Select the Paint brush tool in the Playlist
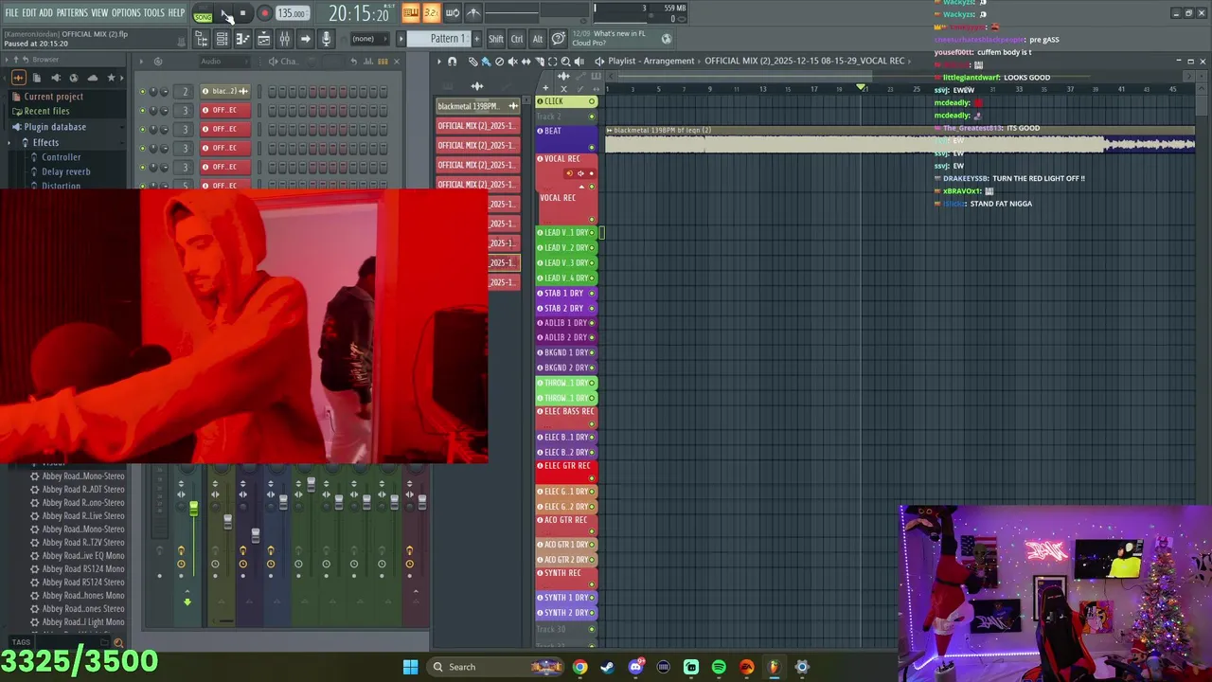1212x682 pixels. [486, 62]
